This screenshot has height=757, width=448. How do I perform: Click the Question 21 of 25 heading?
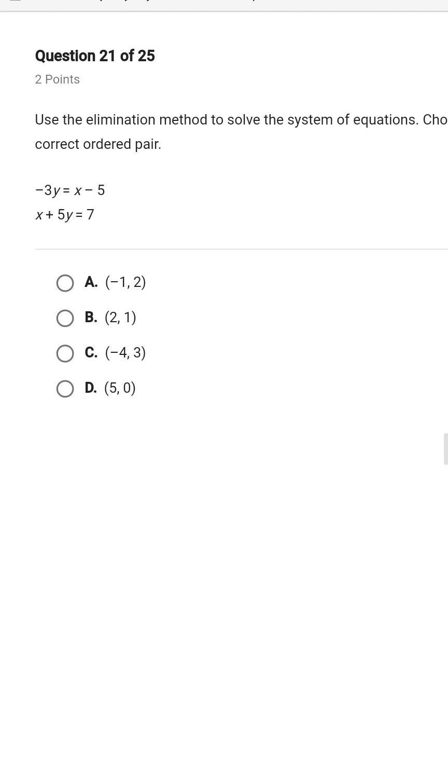[x=95, y=56]
